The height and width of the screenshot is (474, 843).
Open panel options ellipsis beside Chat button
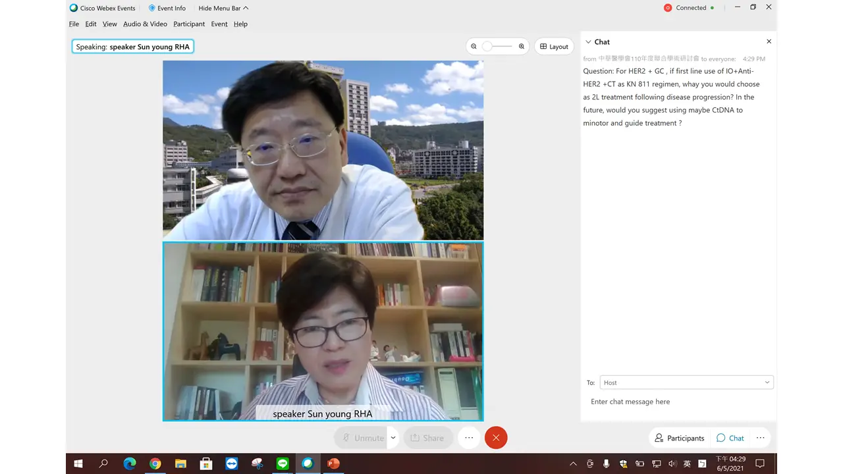pyautogui.click(x=760, y=438)
